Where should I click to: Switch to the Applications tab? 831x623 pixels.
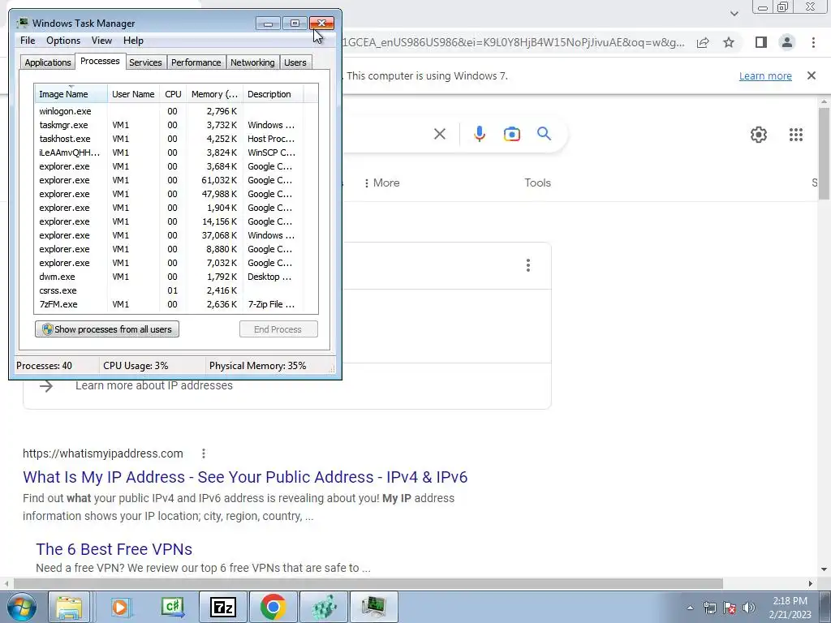(48, 62)
